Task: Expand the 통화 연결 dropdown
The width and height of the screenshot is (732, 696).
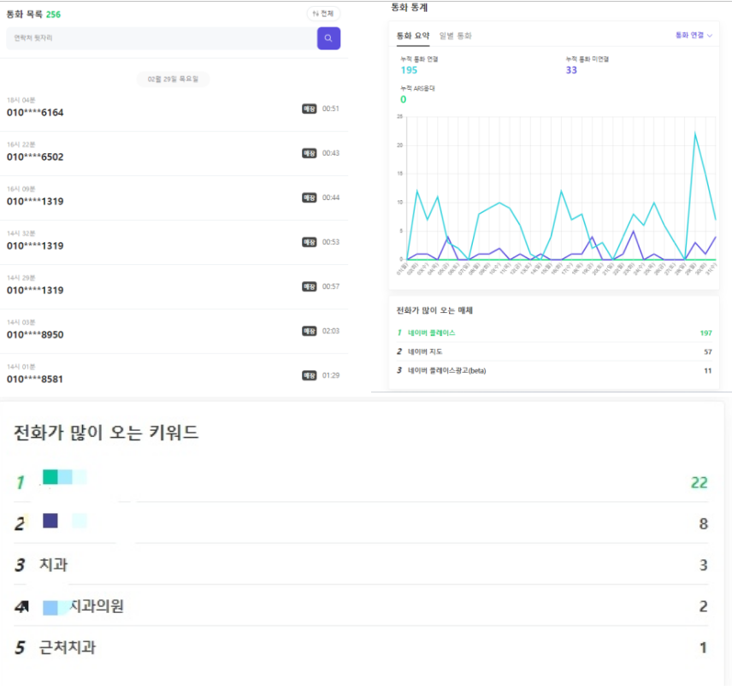Action: [x=694, y=35]
